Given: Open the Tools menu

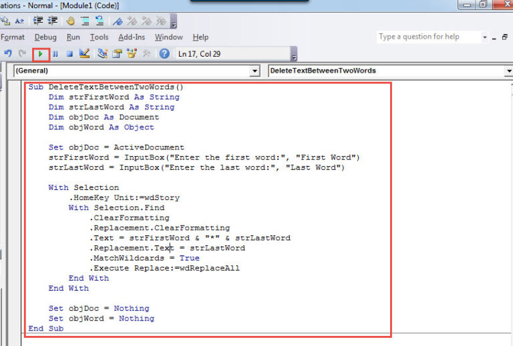Looking at the screenshot, I should pyautogui.click(x=99, y=37).
